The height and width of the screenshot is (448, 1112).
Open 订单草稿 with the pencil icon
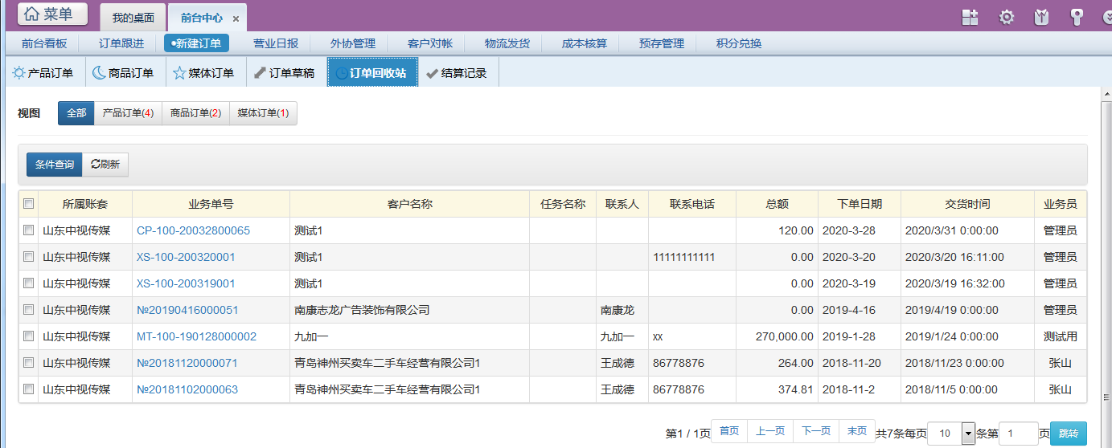[284, 73]
